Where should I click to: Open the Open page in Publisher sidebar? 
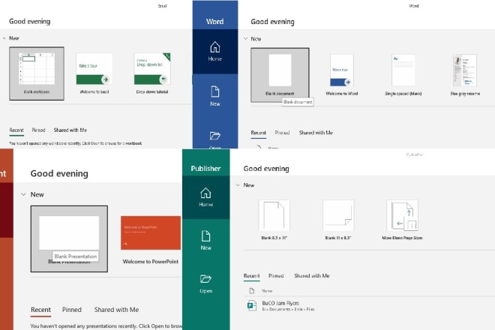(205, 284)
